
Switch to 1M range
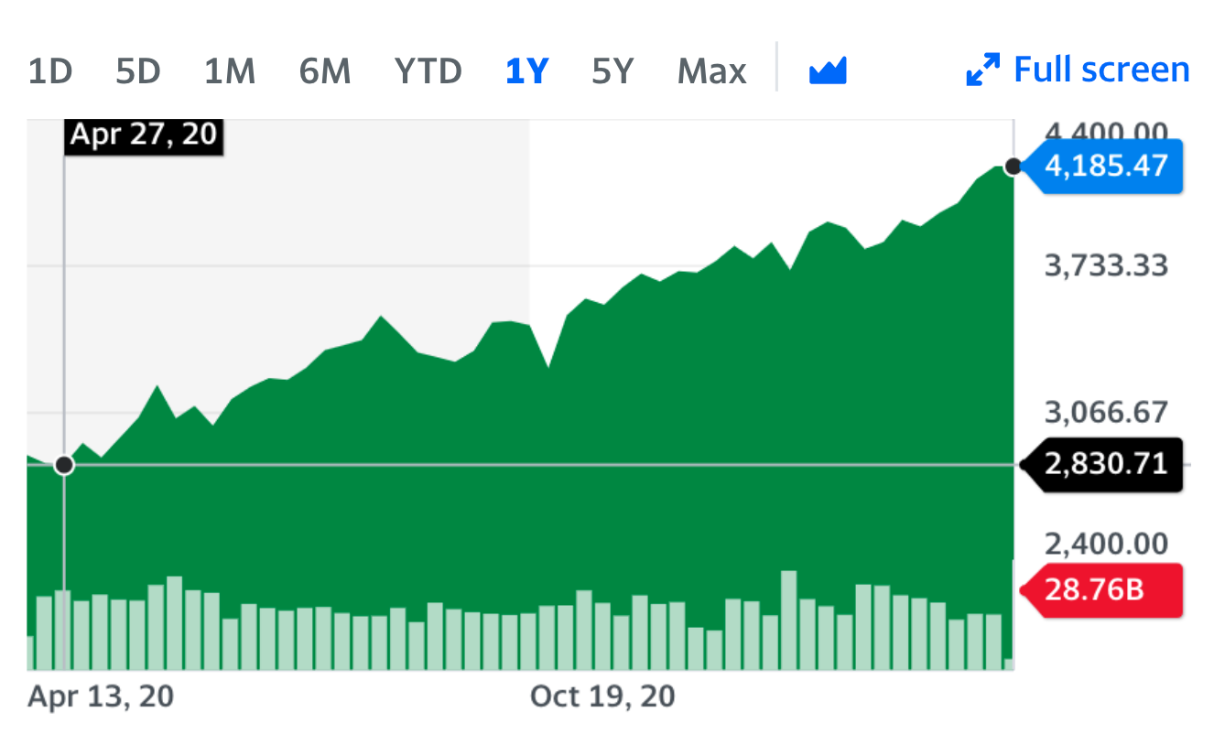pos(229,70)
